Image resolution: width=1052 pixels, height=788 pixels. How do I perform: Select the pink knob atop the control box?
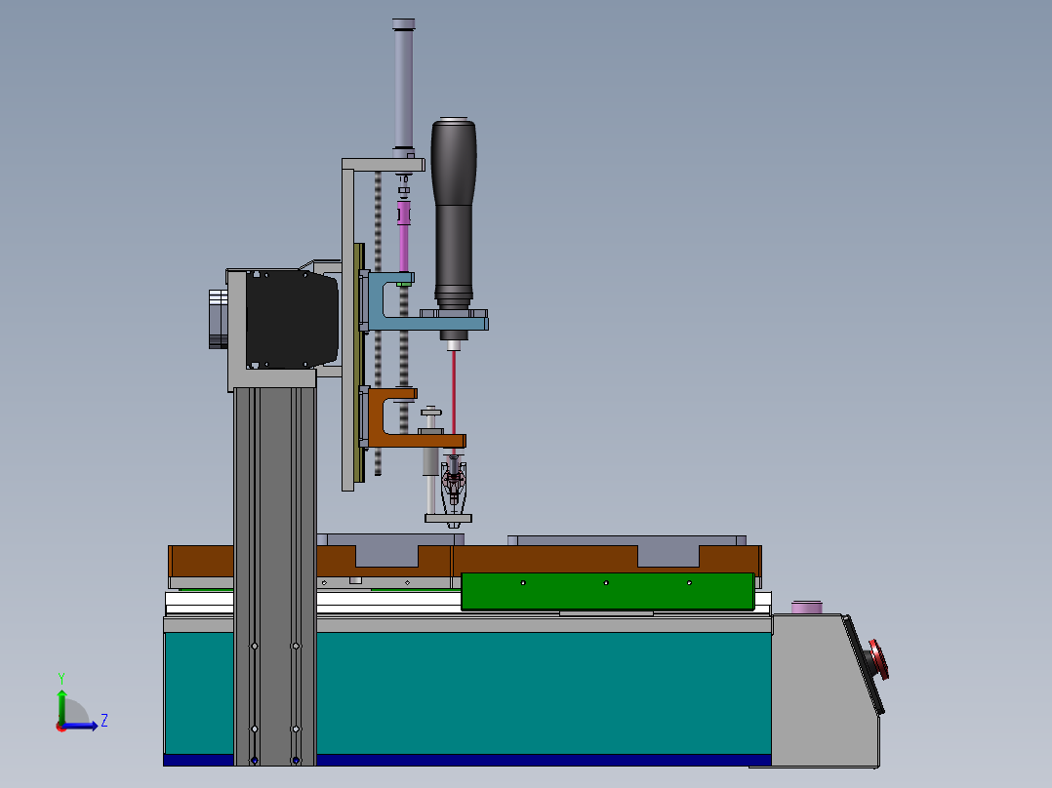point(806,607)
